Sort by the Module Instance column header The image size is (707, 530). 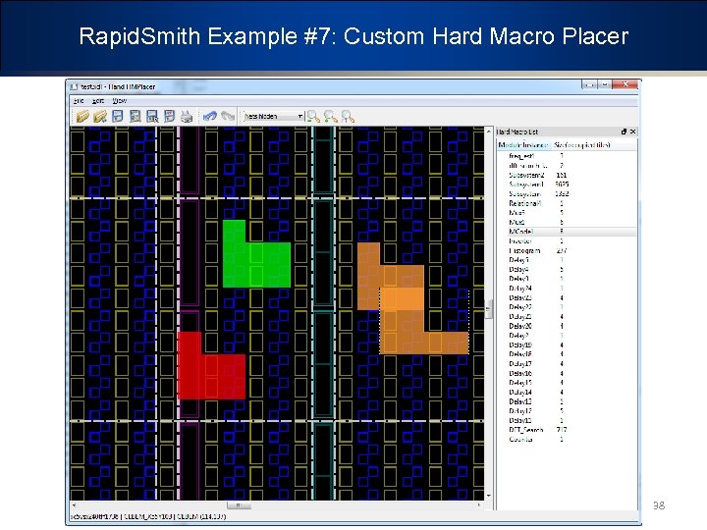pyautogui.click(x=523, y=144)
